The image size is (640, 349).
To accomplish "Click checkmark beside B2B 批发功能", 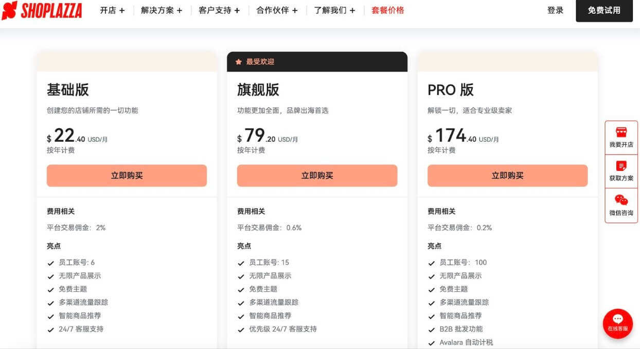I will click(431, 329).
